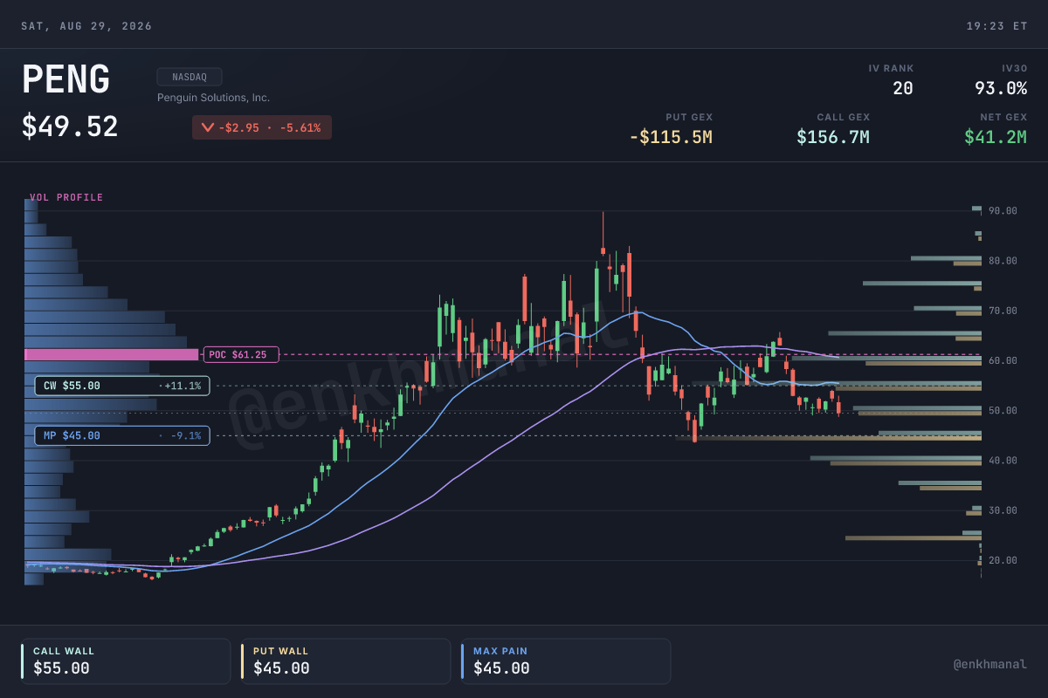Click the pink POC volume profile bar
The image size is (1048, 698).
click(112, 354)
